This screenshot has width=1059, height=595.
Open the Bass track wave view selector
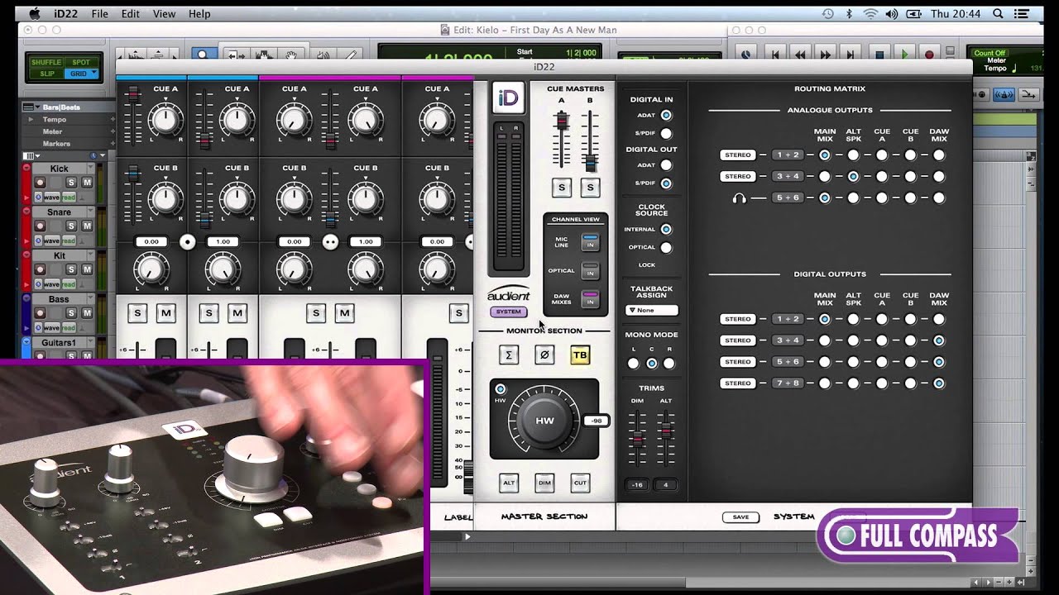click(x=51, y=327)
